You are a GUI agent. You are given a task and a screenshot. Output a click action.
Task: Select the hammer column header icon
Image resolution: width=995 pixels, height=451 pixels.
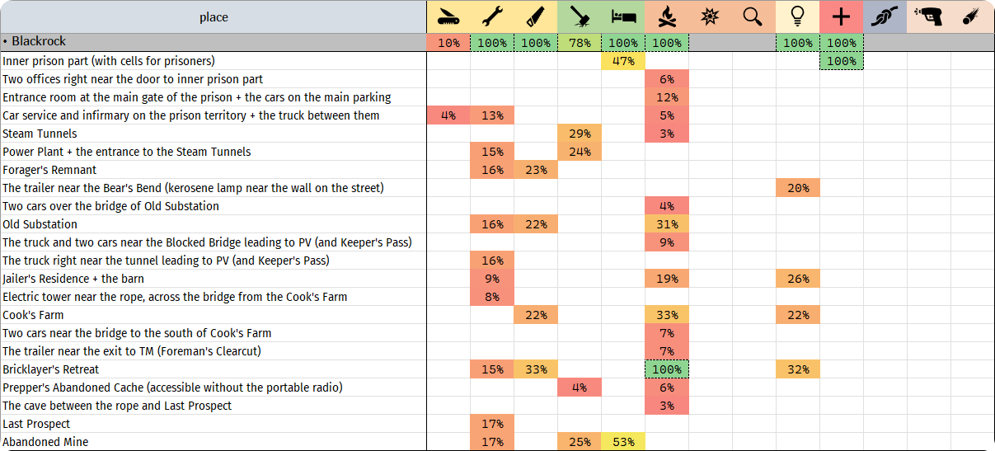(x=580, y=16)
